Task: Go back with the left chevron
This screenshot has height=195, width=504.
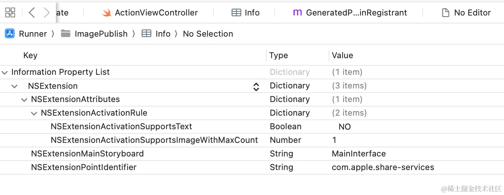Action: coord(32,12)
